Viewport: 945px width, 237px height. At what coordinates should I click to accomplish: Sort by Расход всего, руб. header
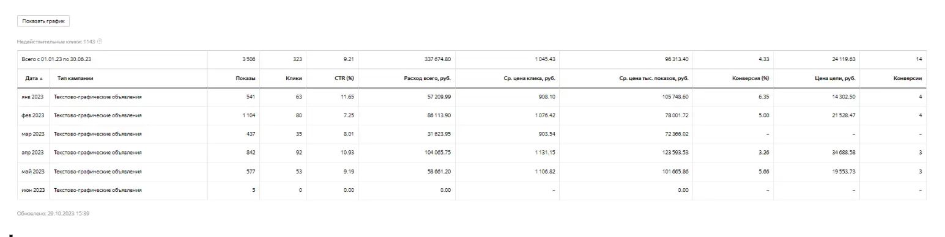[x=426, y=78]
